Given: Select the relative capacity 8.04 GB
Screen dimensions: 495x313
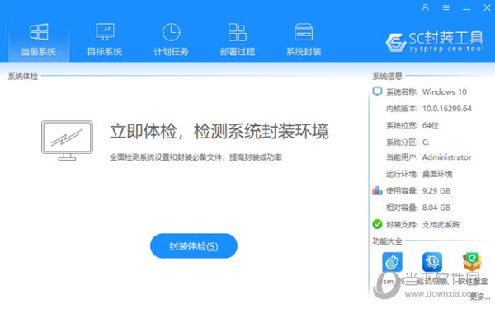Looking at the screenshot, I should tap(436, 208).
